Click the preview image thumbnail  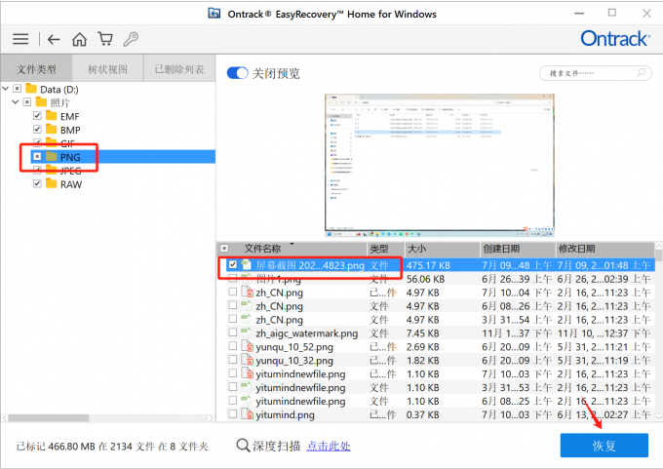click(440, 165)
